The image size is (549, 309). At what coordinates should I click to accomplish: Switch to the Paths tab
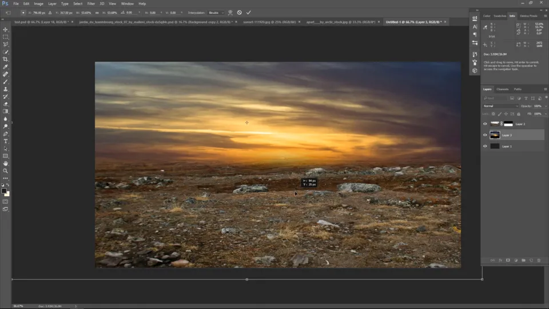(518, 89)
